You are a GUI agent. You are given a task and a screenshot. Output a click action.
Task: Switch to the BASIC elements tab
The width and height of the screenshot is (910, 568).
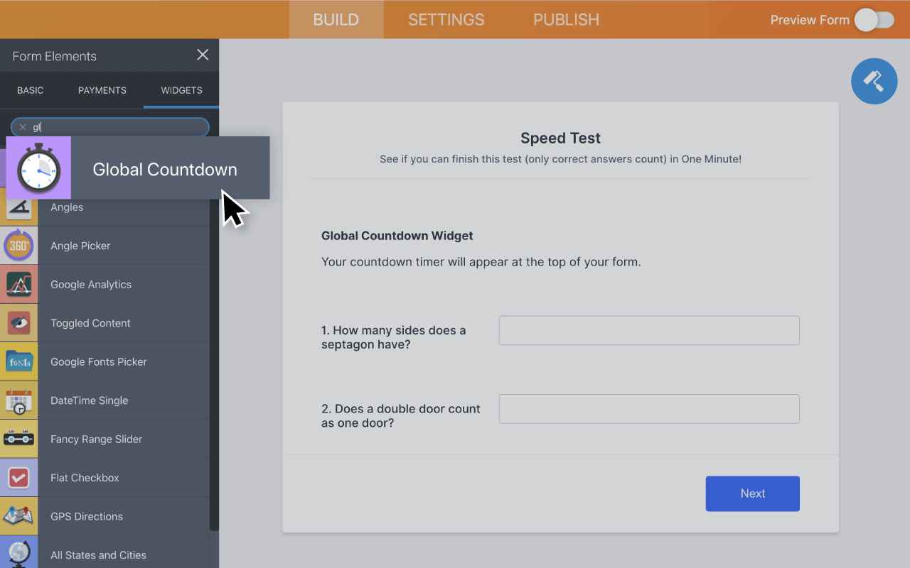[x=31, y=90]
